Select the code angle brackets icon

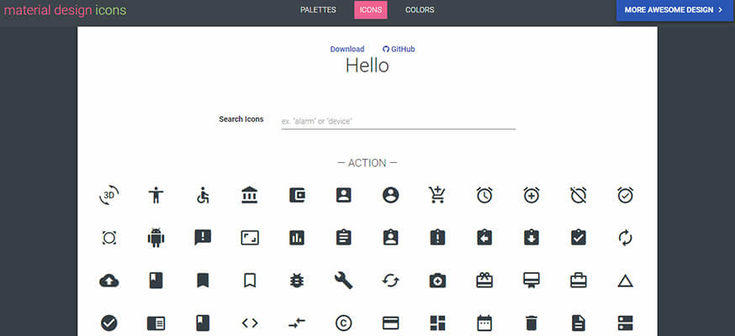250,323
